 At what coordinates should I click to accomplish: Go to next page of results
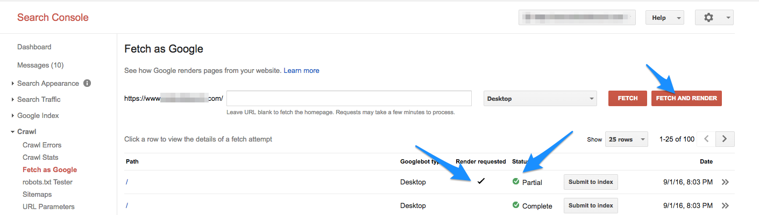click(725, 139)
